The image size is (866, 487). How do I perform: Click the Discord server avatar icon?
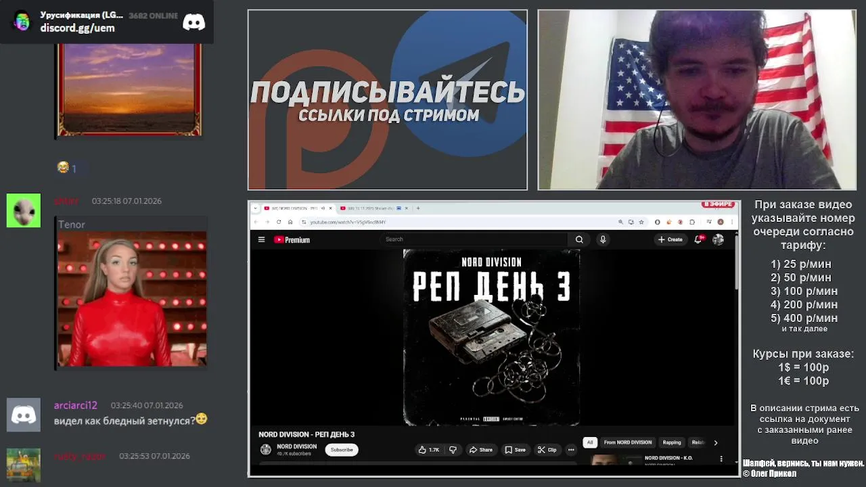(22, 22)
